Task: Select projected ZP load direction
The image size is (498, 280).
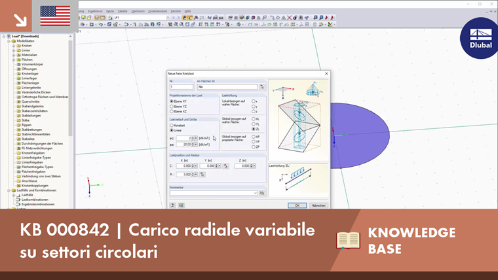Action: click(254, 147)
